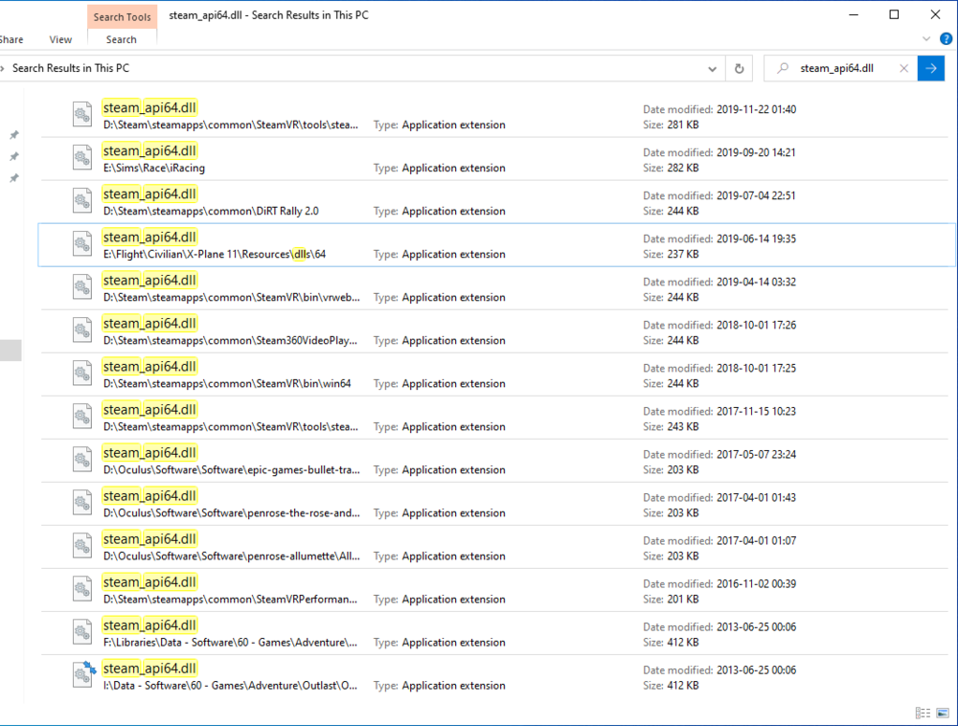Select file icon of epic-games-bullet-tra... result
958x726 pixels.
pos(82,460)
